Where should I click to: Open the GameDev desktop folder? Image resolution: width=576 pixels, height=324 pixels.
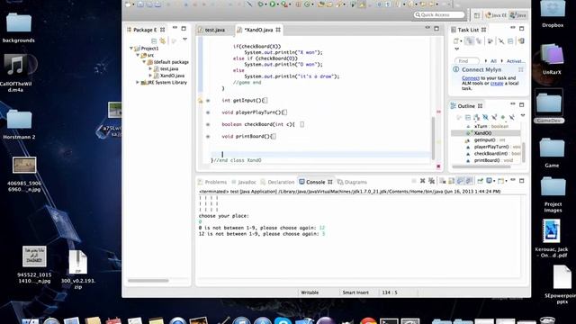coord(549,106)
